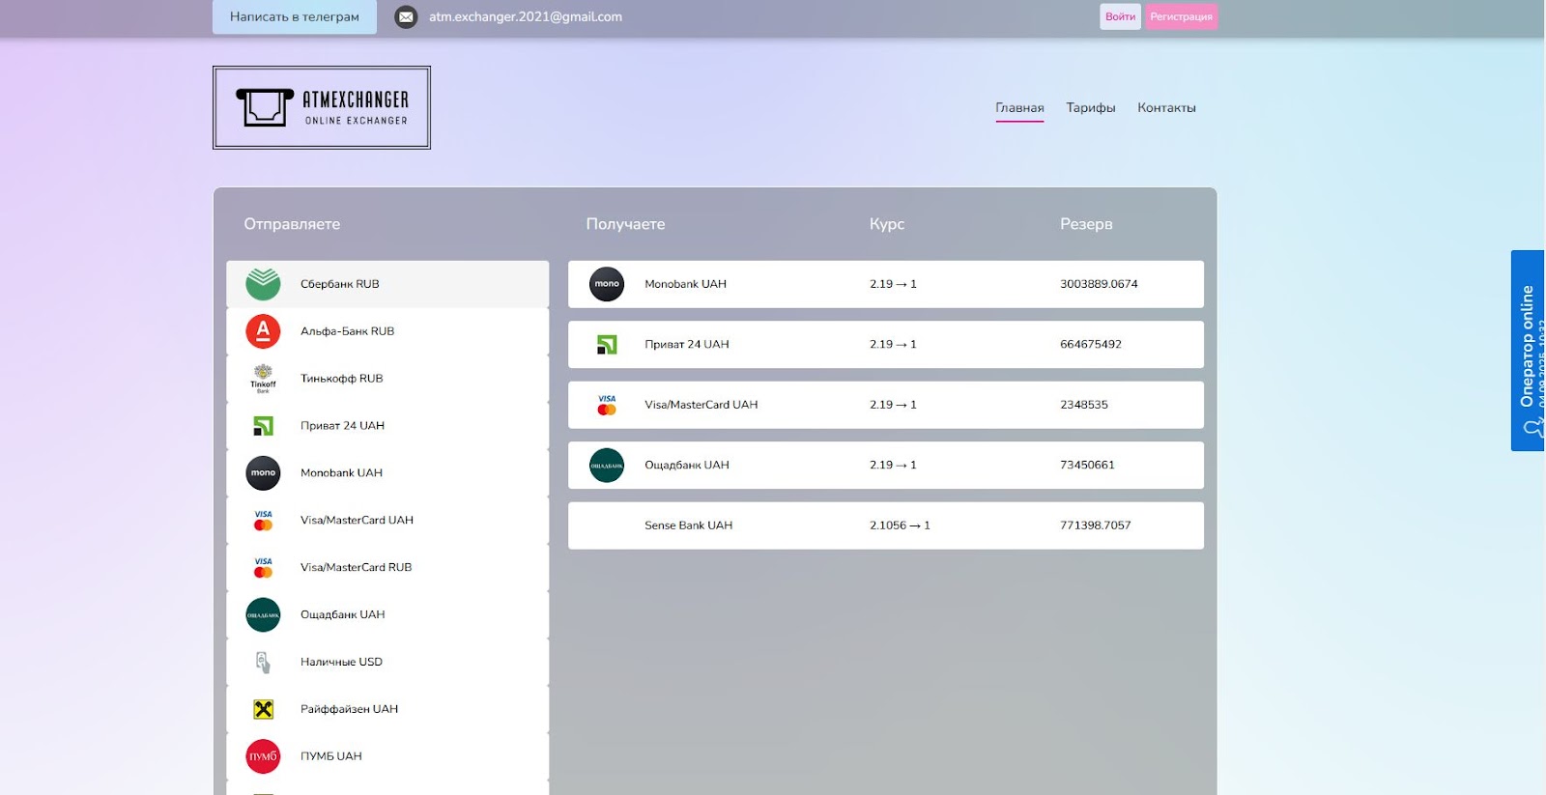Open the Тарифы menu item
Screen dimensions: 1546x795
[x=1091, y=107]
